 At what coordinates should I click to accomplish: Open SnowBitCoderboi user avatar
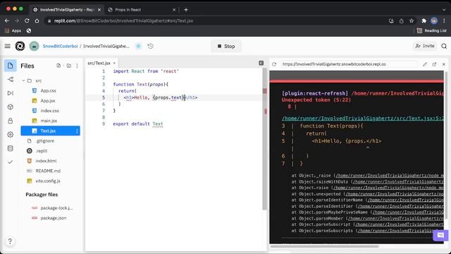point(34,46)
